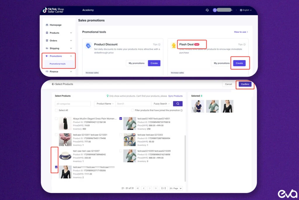
Task: Check the Abaya Muslim Elegant Dress product
Action: point(56,119)
